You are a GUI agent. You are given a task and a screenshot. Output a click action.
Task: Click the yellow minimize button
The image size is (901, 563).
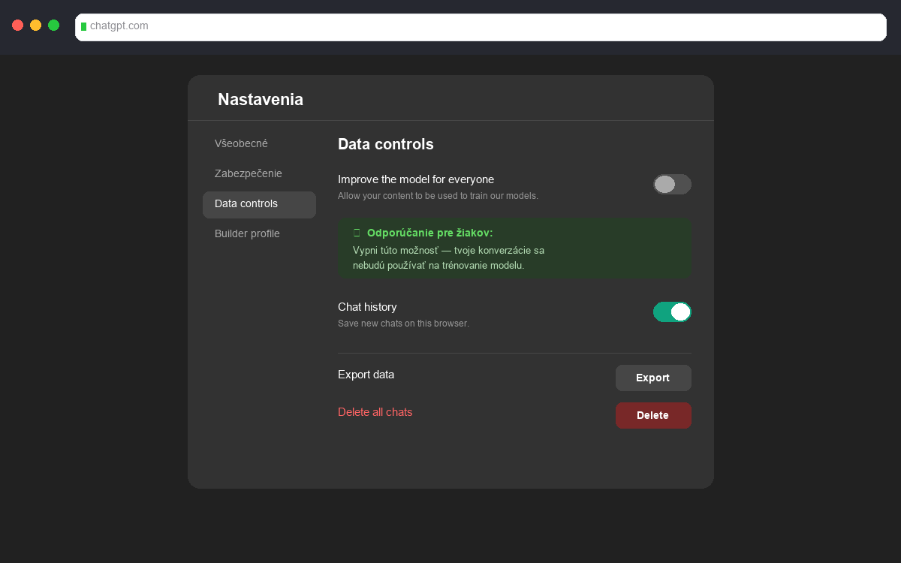point(35,25)
